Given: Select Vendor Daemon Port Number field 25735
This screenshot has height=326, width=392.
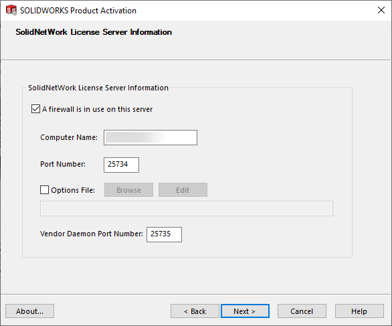Looking at the screenshot, I should coord(164,234).
